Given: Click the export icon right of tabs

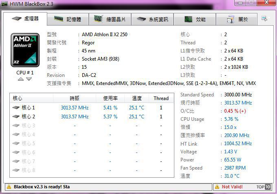Looking at the screenshot, I should 264,19.
